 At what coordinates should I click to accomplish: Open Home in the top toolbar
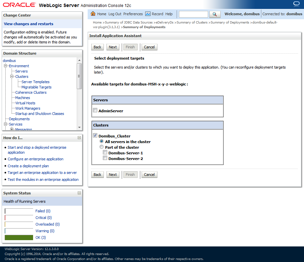click(102, 14)
